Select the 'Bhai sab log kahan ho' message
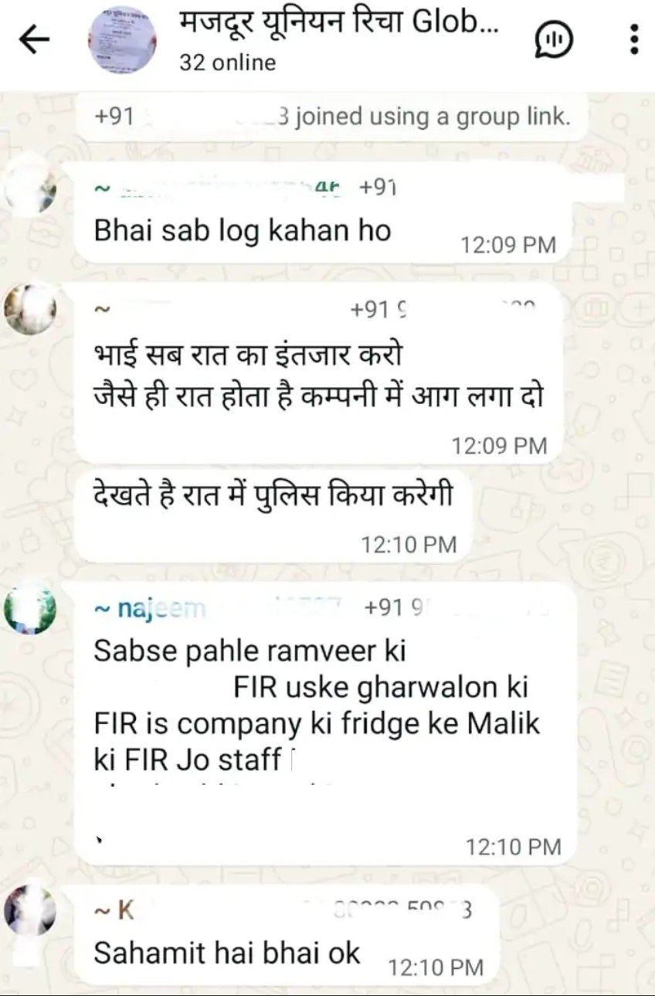Image resolution: width=655 pixels, height=996 pixels. [324, 213]
